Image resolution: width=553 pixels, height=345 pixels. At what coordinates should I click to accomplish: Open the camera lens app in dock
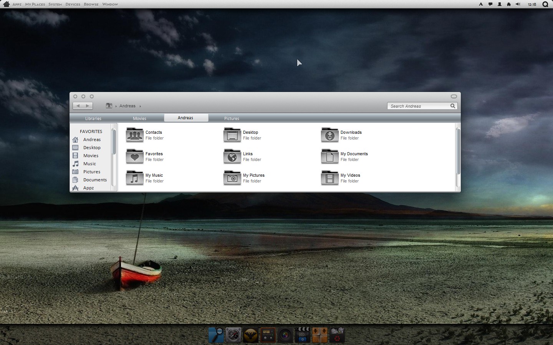click(285, 335)
